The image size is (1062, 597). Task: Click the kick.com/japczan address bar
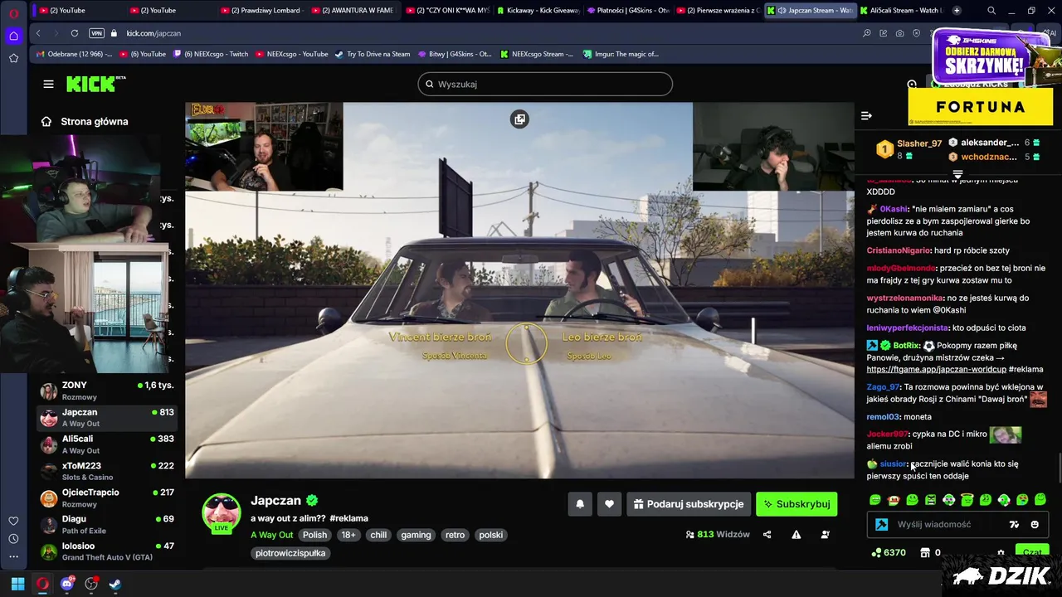point(153,33)
